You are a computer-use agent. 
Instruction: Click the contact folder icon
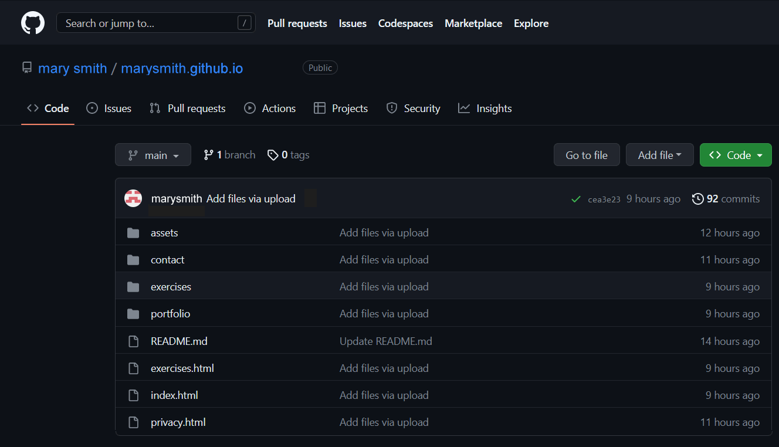(x=133, y=260)
